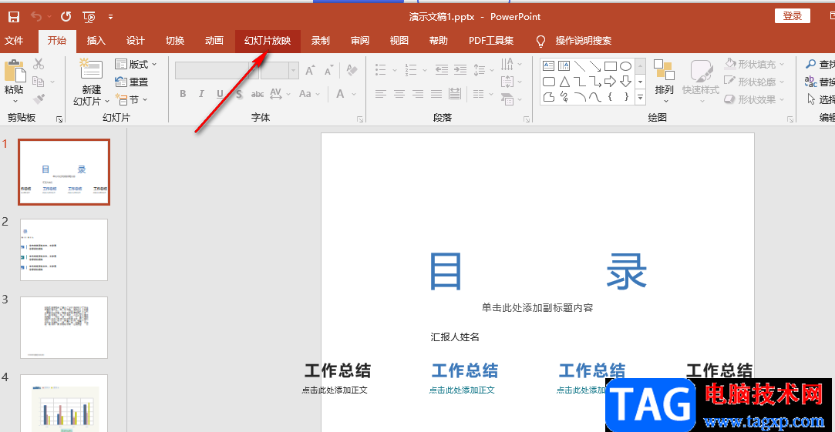Click the Clear All Formatting eraser icon
The image size is (835, 432).
click(352, 70)
